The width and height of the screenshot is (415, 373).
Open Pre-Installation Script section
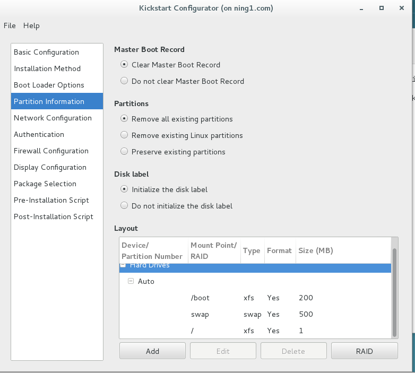[x=57, y=200]
